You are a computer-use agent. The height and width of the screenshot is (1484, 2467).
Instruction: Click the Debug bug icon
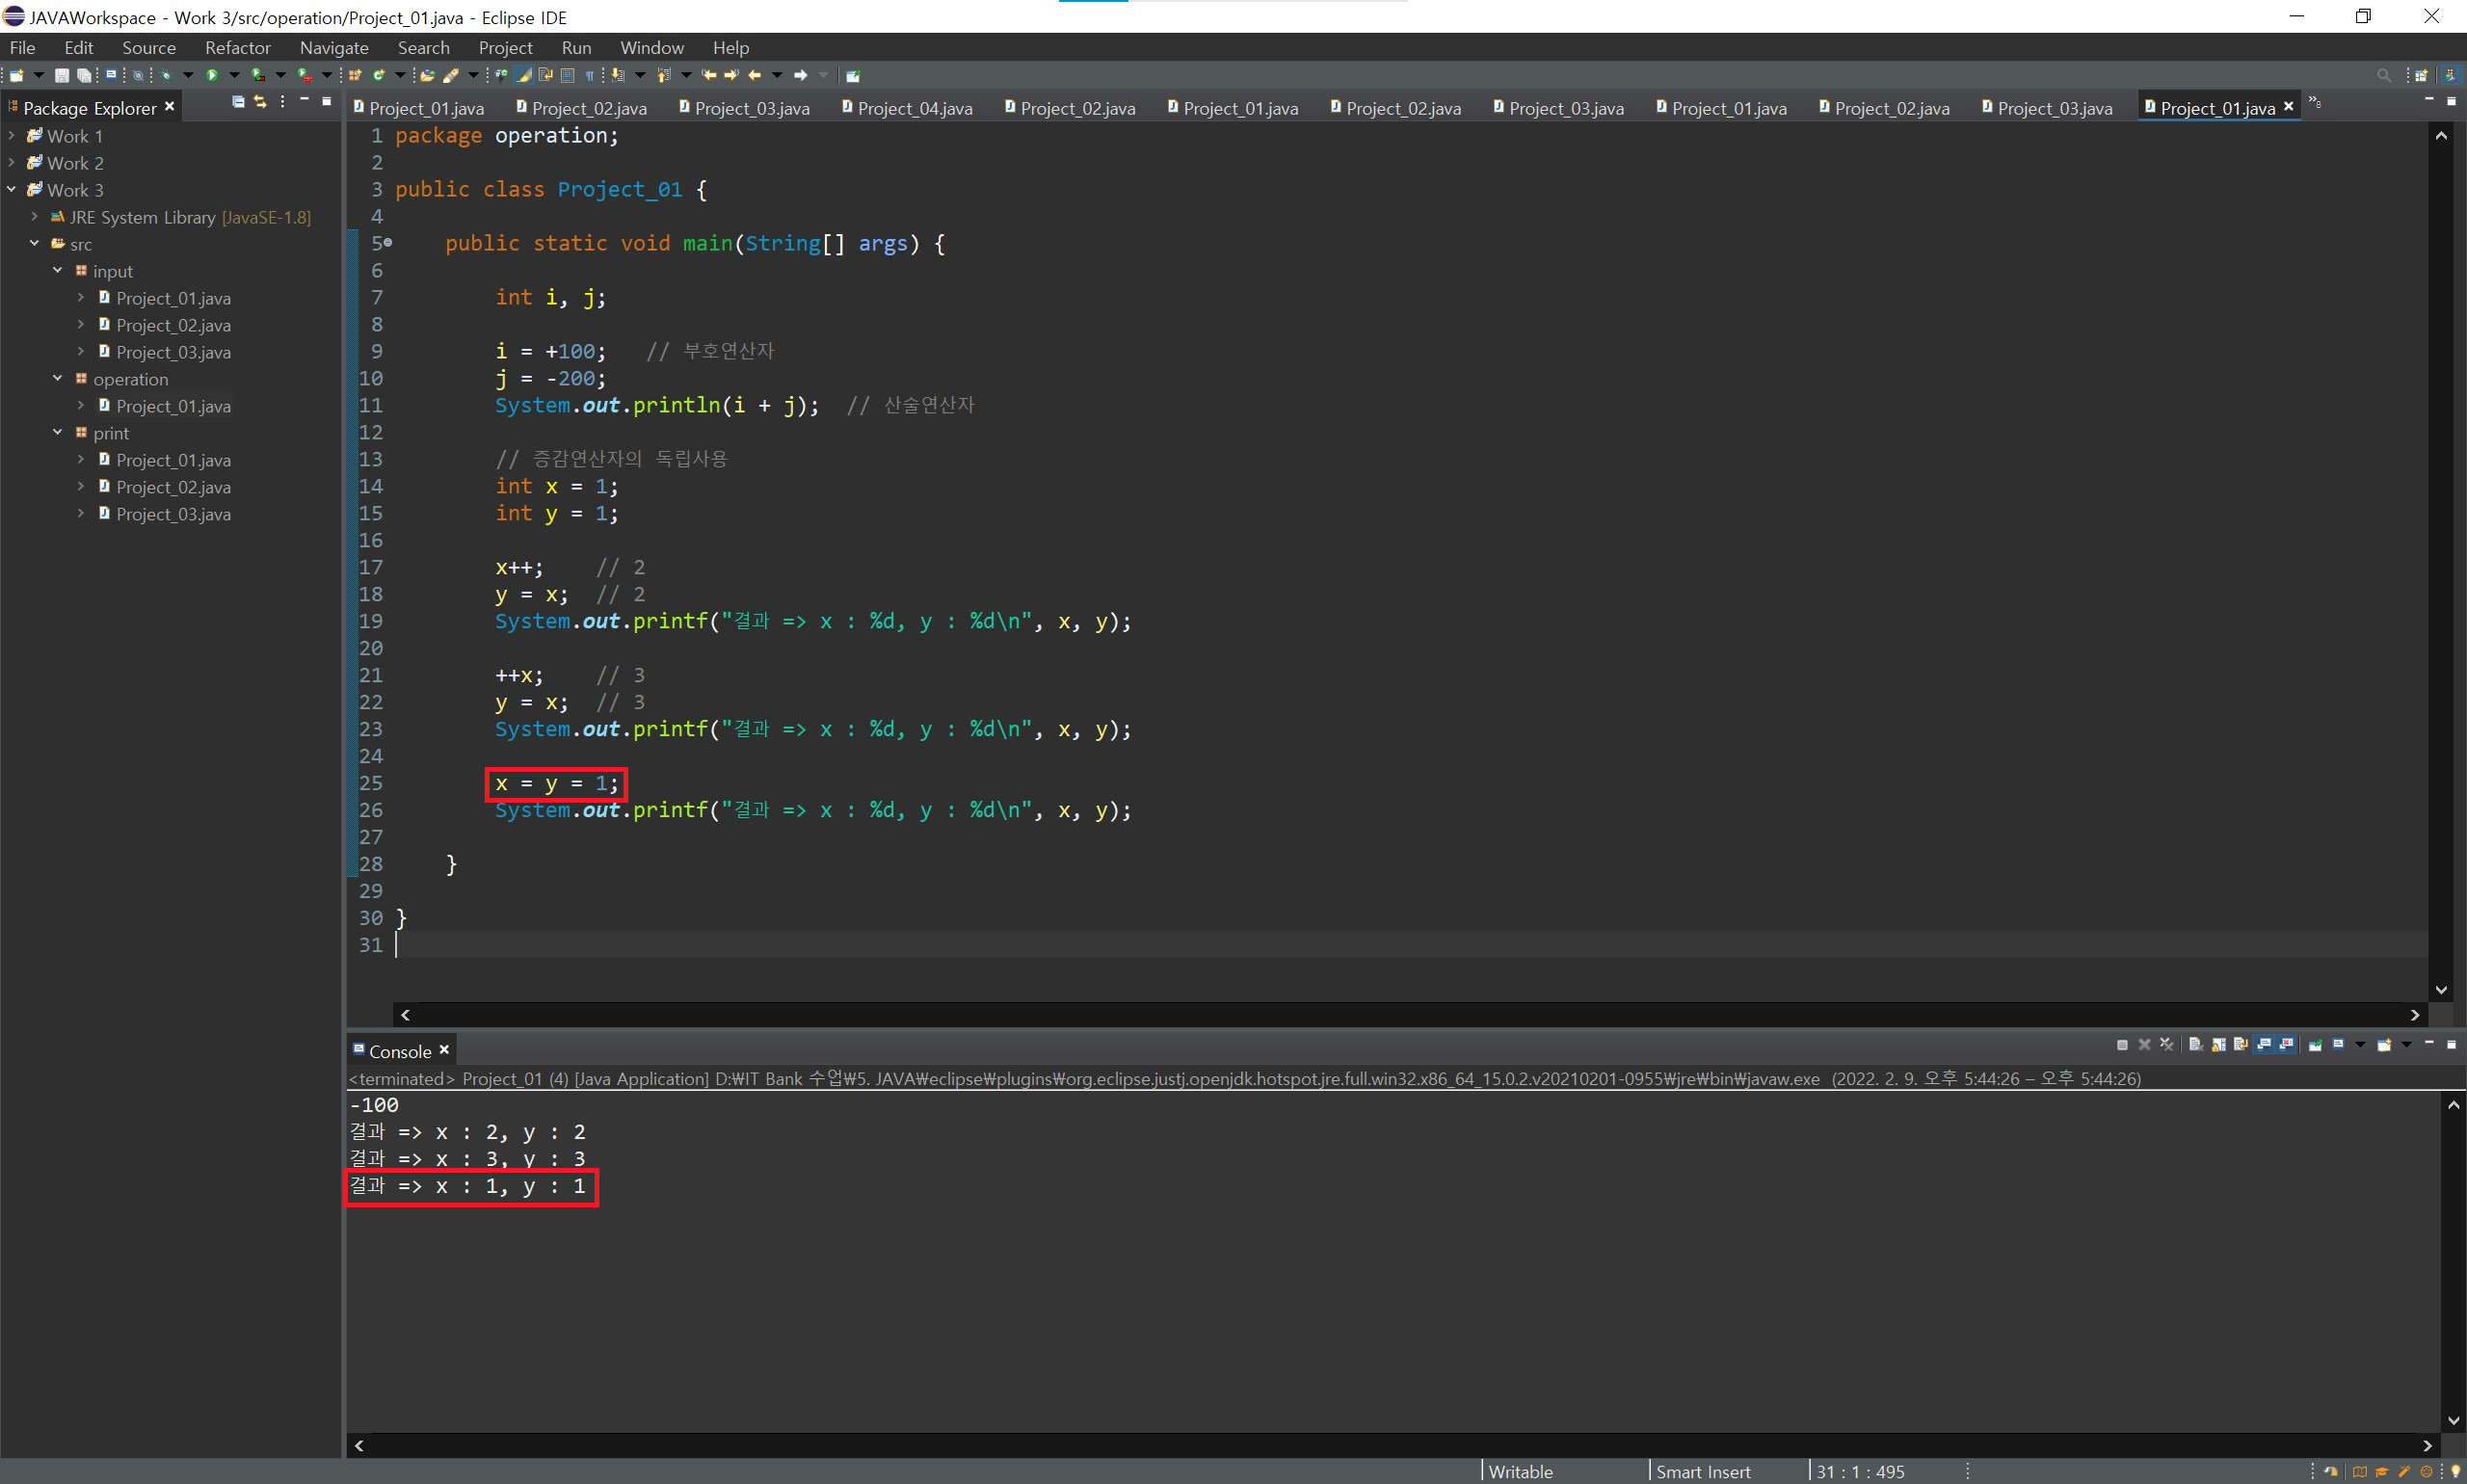[166, 75]
